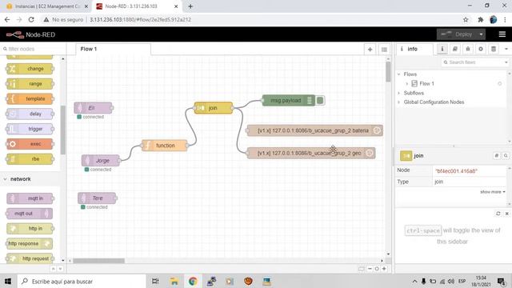Viewport: 512px width, 288px height.
Task: Add a new flow tab with plus icon
Action: pyautogui.click(x=370, y=50)
